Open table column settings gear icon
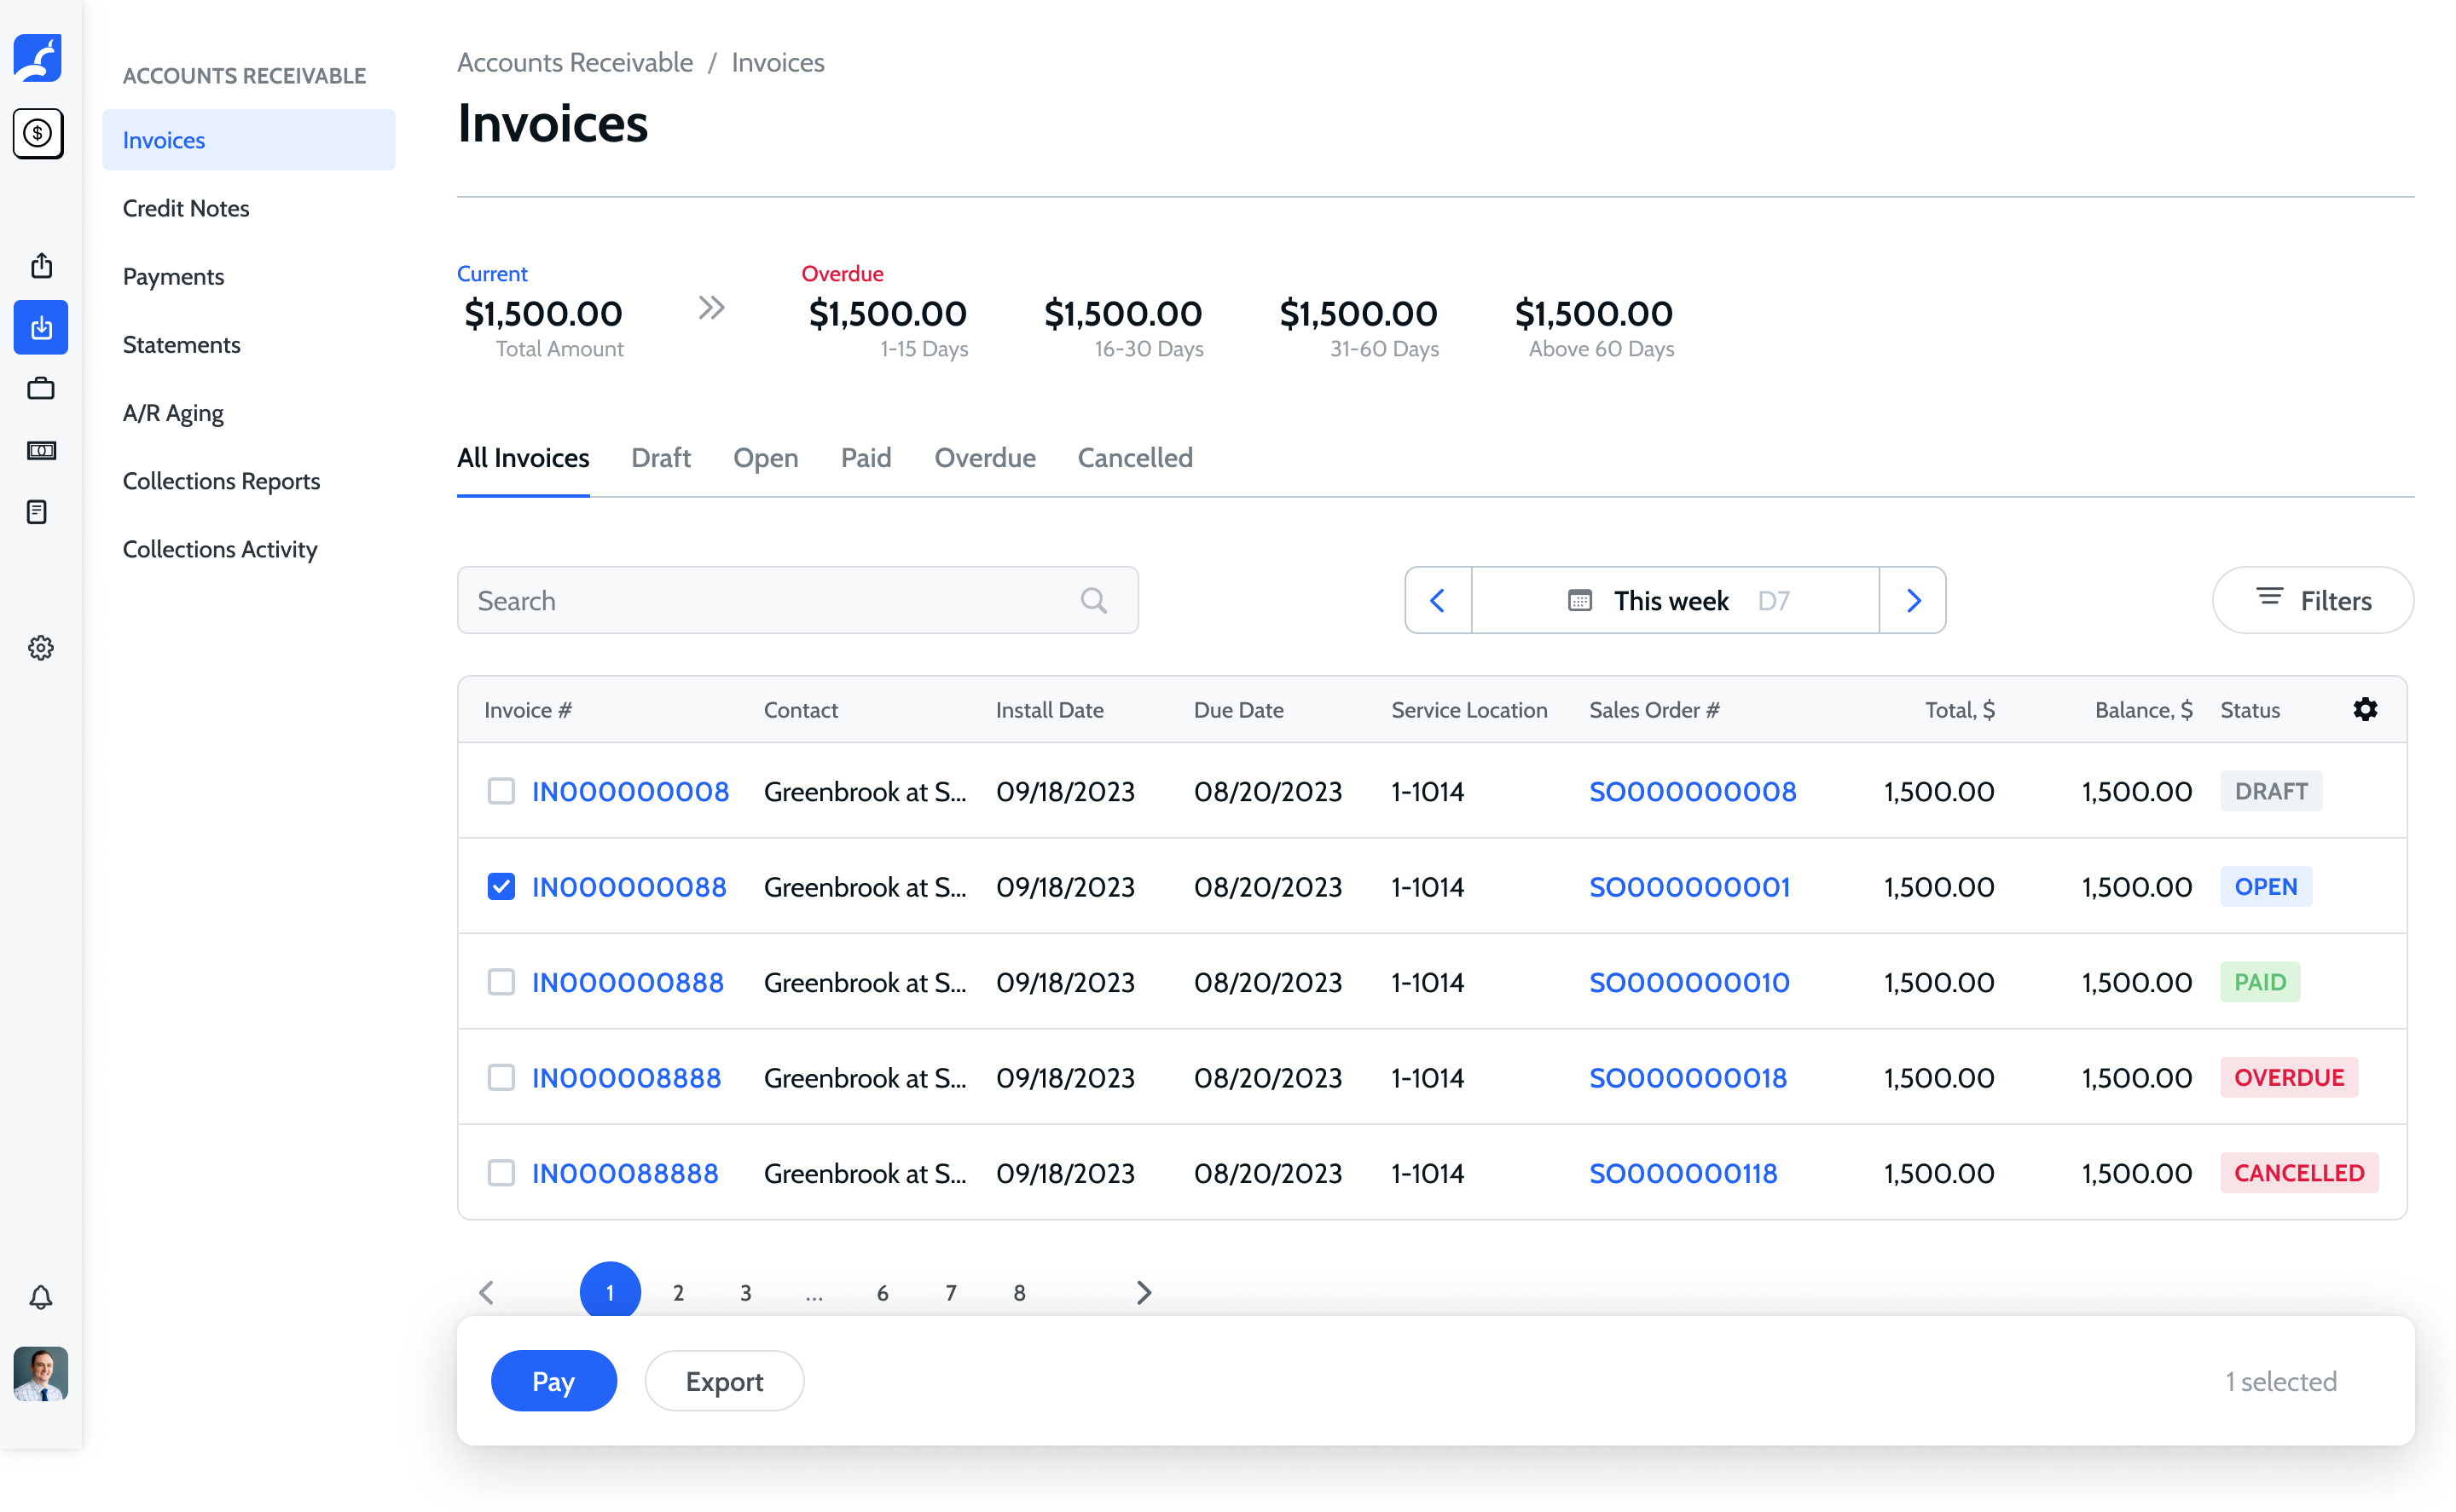The height and width of the screenshot is (1512, 2456). (2364, 709)
